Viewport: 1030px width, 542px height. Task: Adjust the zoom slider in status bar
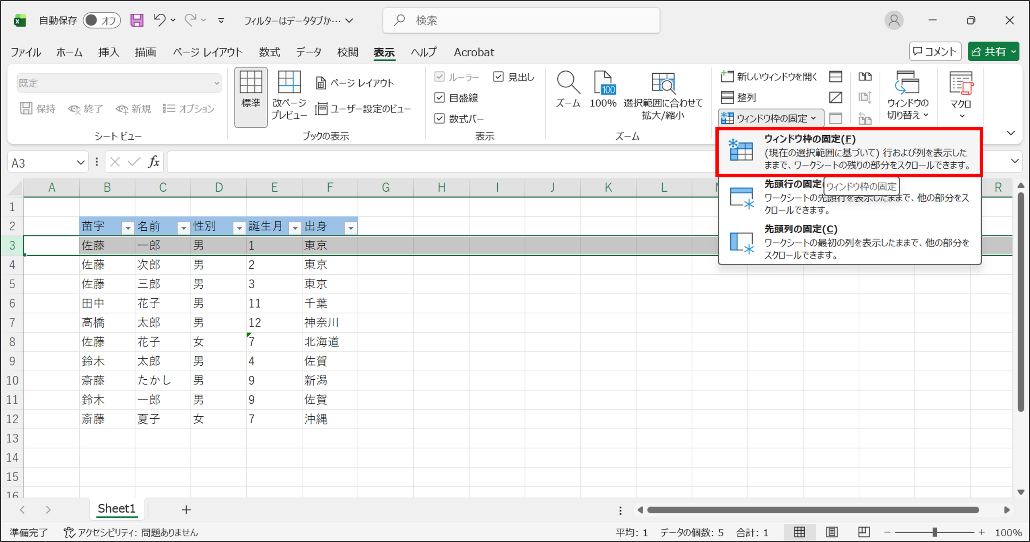pos(934,532)
